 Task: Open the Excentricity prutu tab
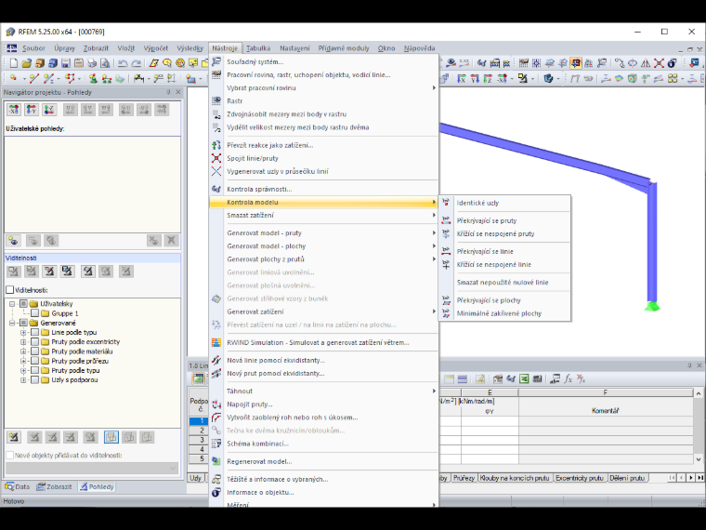pos(580,478)
